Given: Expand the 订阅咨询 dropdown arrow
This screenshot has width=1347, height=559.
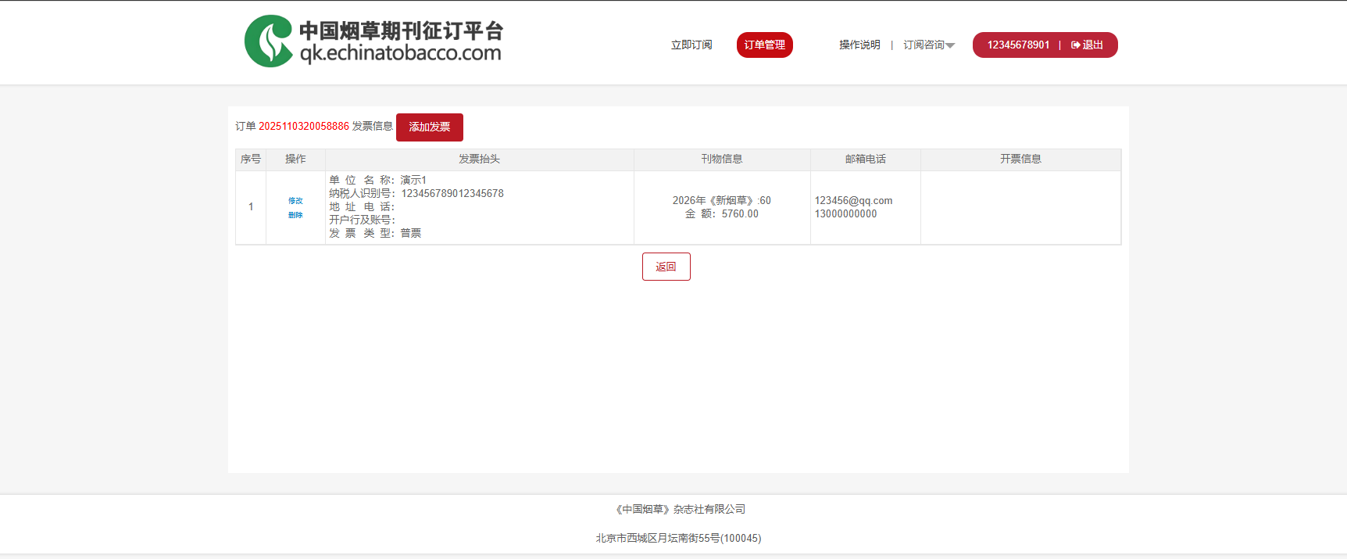Looking at the screenshot, I should coord(950,45).
